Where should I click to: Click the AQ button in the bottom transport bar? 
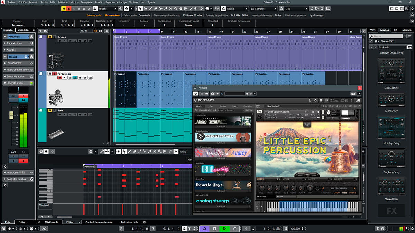click(x=45, y=229)
